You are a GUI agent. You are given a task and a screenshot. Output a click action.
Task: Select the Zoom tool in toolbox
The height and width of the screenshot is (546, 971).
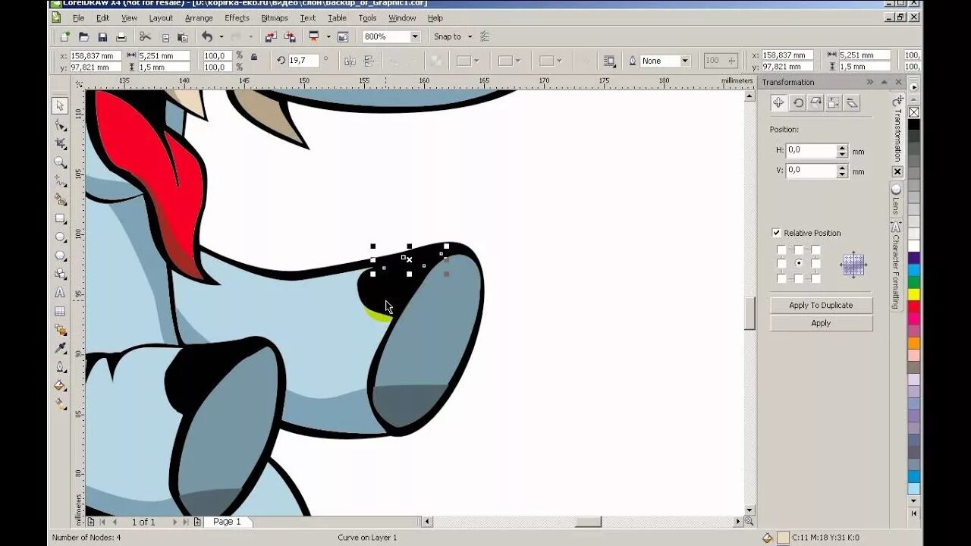pos(60,162)
